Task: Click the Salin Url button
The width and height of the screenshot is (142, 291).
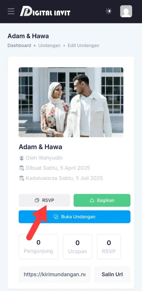Action: [x=112, y=275]
